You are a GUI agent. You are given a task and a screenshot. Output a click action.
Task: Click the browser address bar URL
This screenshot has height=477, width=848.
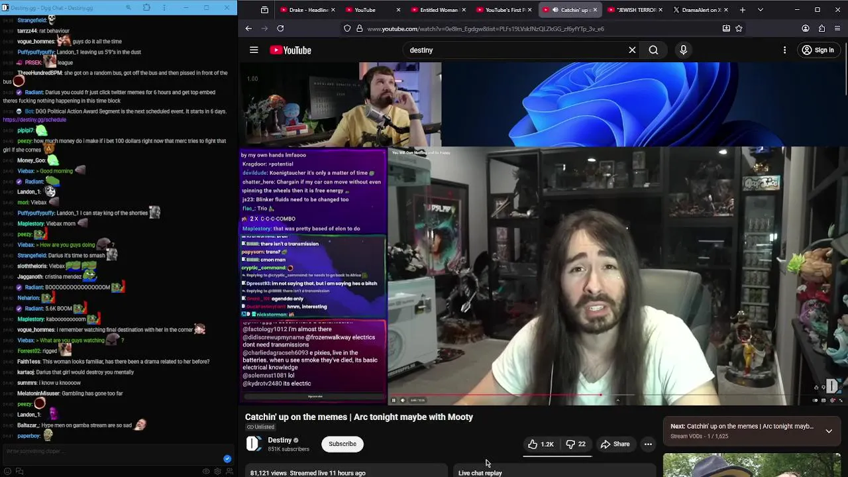pos(486,28)
